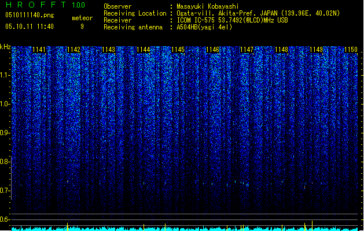Screen dimensions: 364x231
Task: Click the meteor count value 9
Action: [x=82, y=27]
